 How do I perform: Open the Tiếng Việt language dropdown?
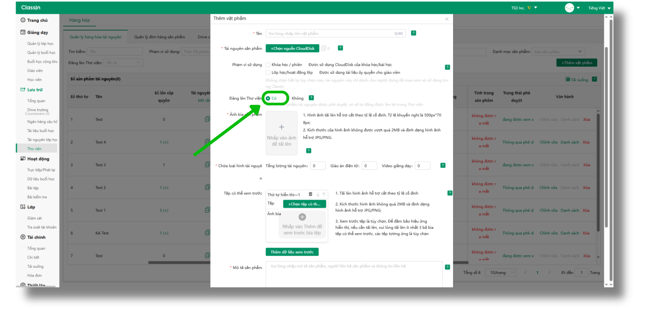(x=599, y=8)
